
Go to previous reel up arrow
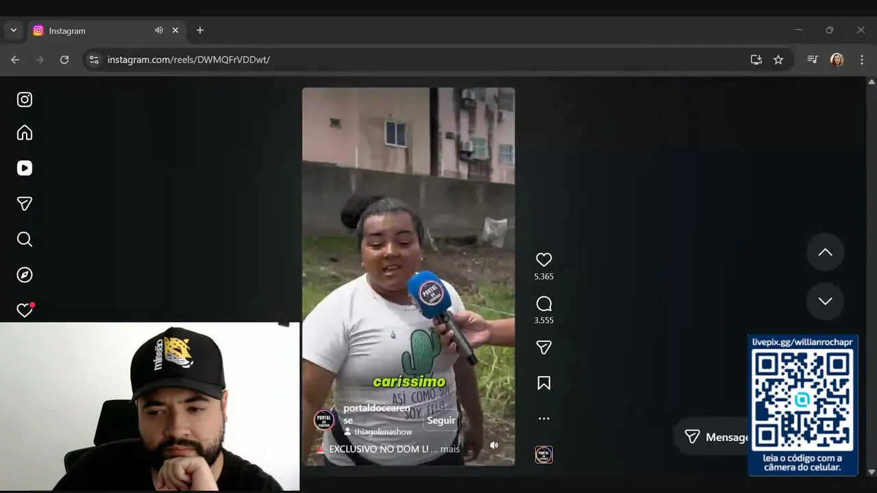(x=826, y=252)
